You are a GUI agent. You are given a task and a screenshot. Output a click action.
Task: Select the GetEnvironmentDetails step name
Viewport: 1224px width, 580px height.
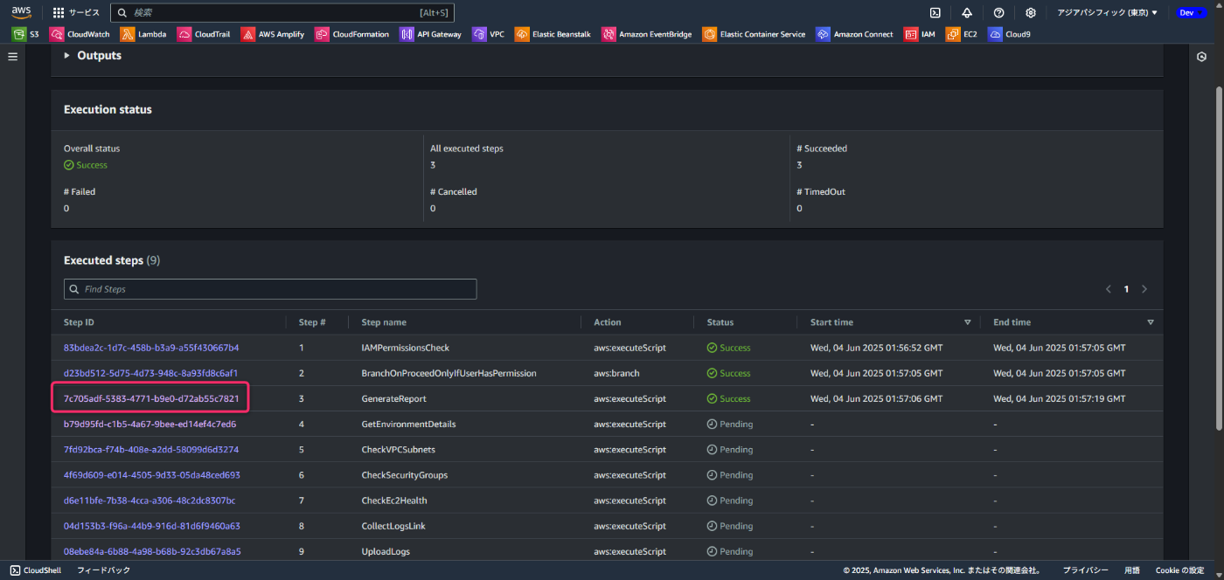(408, 425)
